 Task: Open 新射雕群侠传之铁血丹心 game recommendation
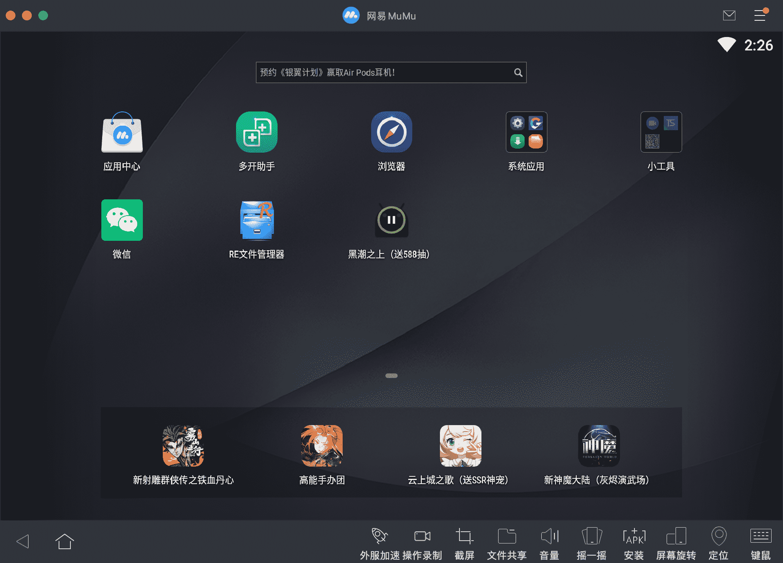pos(183,446)
